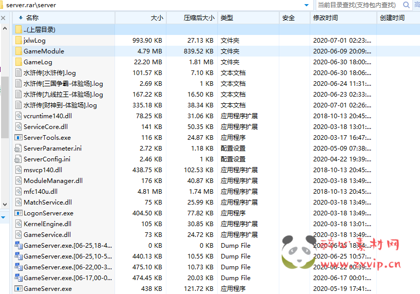This screenshot has width=420, height=294.
Task: Select the first GameServer.exe dump file icon
Action: (18, 246)
